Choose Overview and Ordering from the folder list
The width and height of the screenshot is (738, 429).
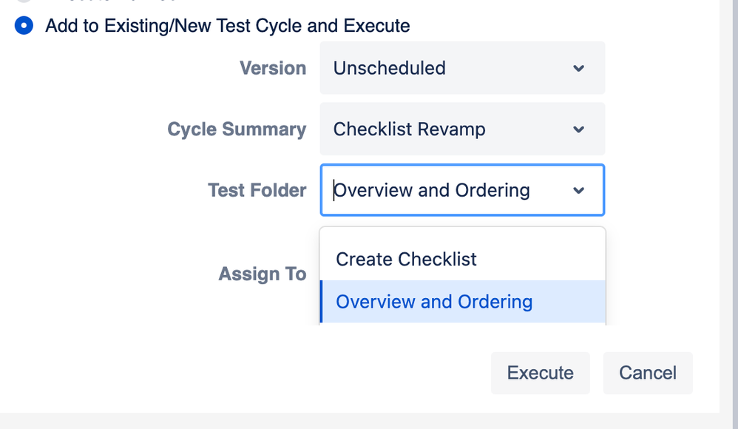click(x=434, y=302)
